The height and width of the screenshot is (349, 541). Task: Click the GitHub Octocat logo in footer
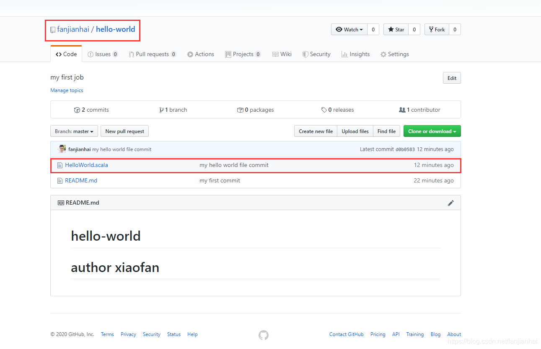[263, 335]
